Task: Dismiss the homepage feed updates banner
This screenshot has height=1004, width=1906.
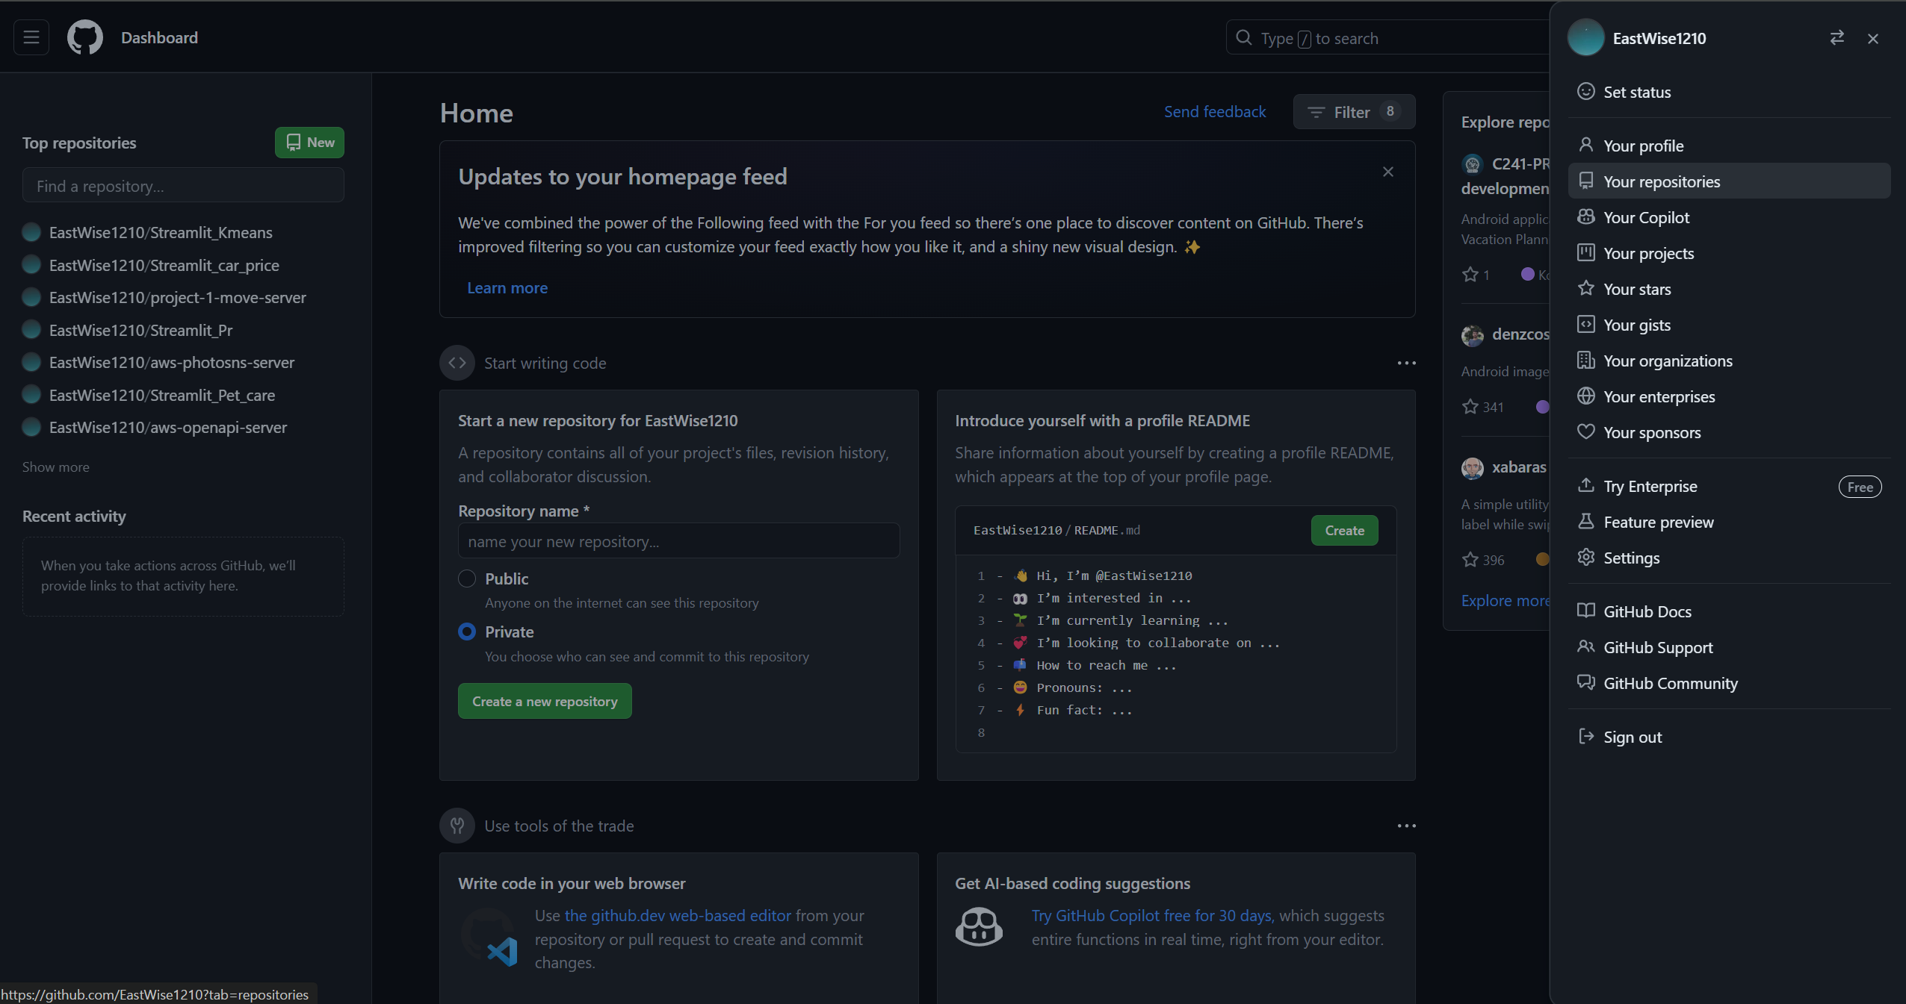Action: coord(1388,172)
